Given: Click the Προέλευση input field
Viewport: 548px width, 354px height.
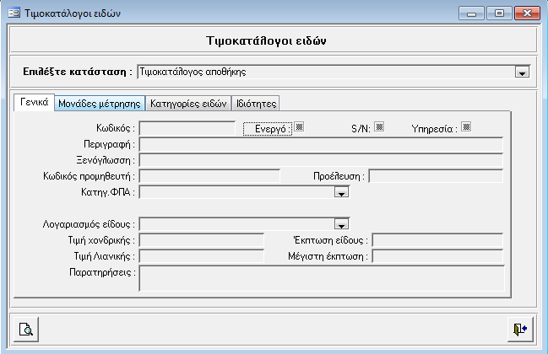Looking at the screenshot, I should click(x=436, y=176).
